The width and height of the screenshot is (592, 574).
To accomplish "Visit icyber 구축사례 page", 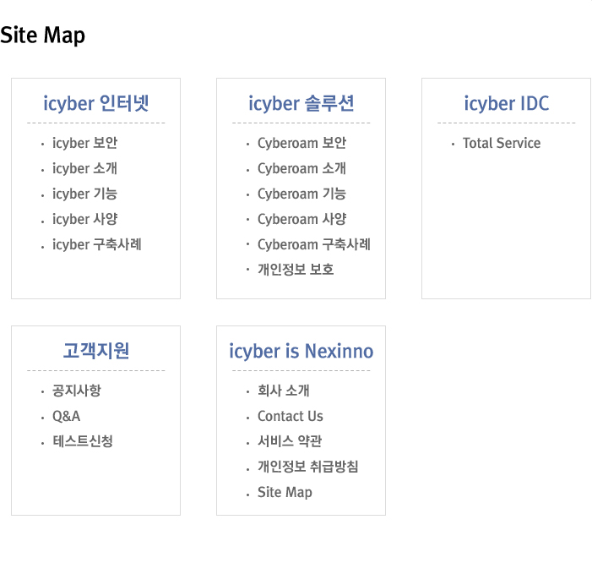I will pyautogui.click(x=97, y=244).
